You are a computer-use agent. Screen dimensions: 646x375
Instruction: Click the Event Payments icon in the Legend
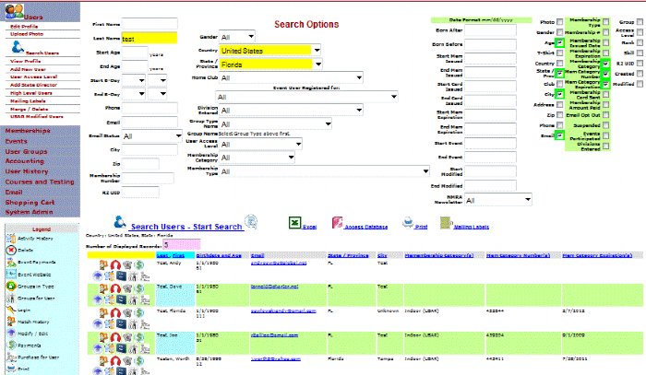tap(11, 262)
